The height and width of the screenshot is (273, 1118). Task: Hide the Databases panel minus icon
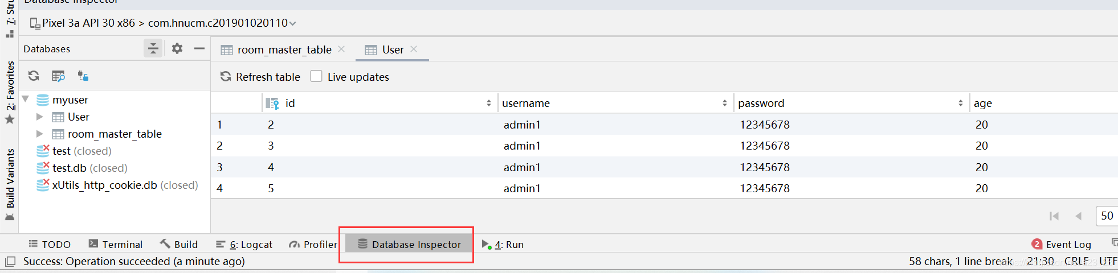click(199, 48)
